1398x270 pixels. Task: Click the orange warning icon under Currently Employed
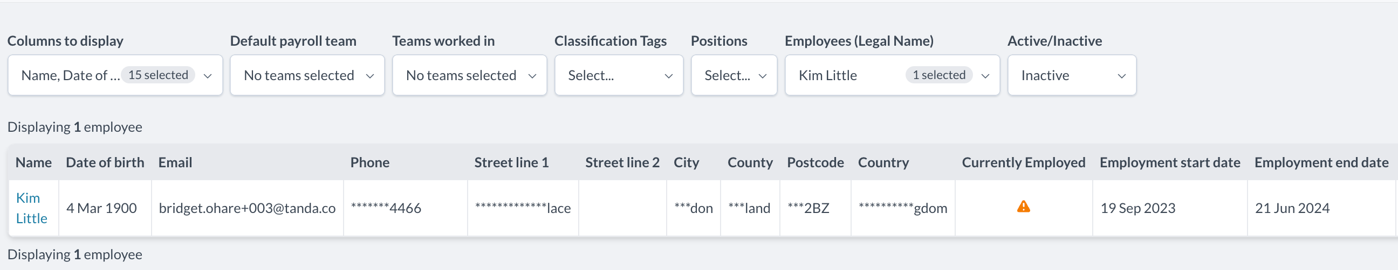coord(1023,207)
